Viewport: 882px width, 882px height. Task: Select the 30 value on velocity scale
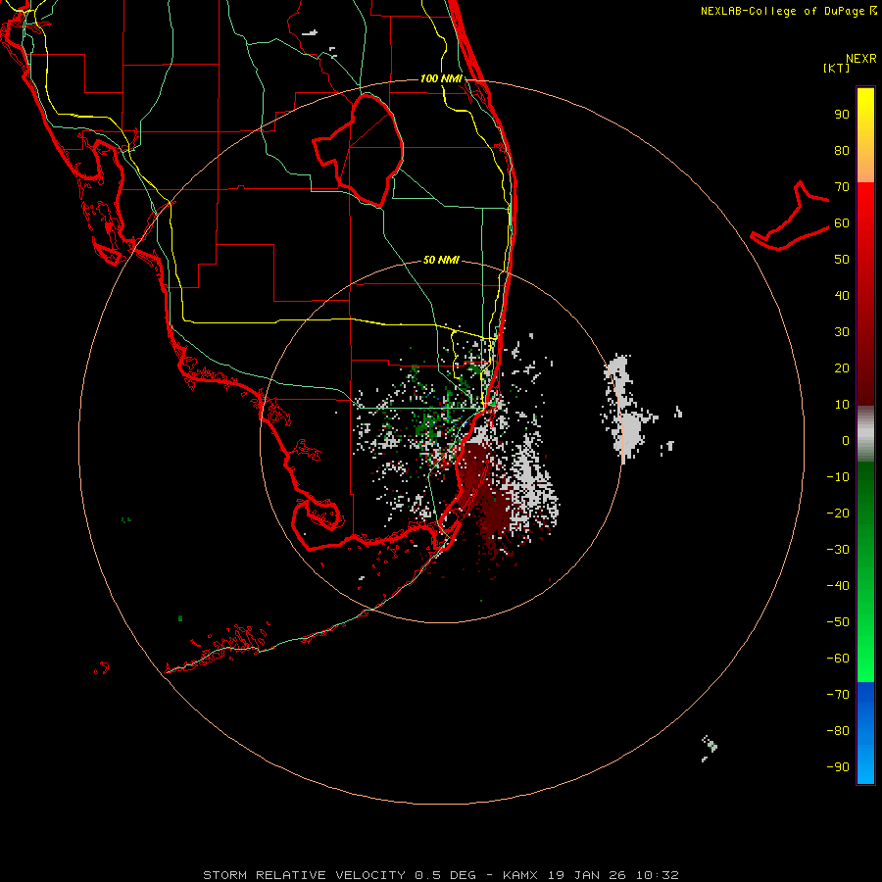tap(842, 332)
